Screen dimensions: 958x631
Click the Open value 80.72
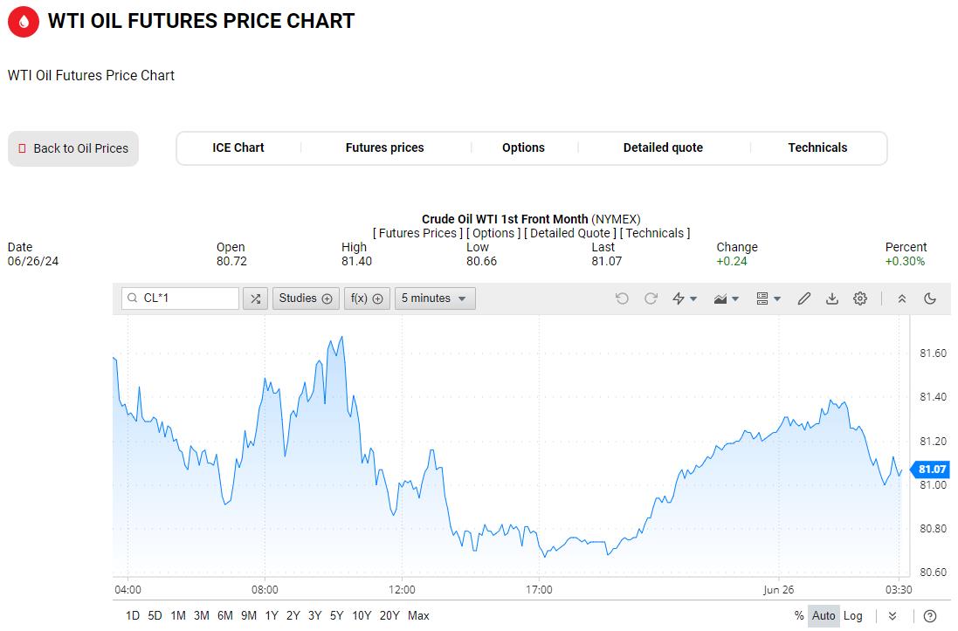(231, 262)
